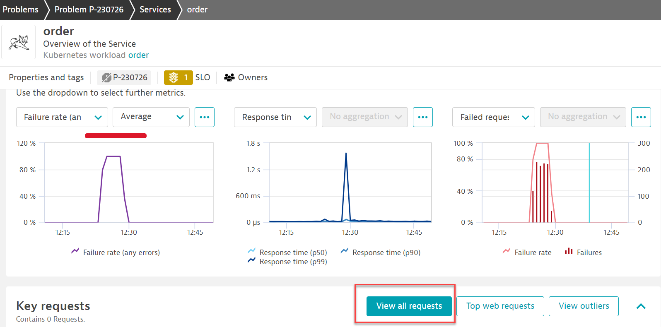Toggle Response time (p50) legend series
The image size is (661, 327).
point(287,252)
